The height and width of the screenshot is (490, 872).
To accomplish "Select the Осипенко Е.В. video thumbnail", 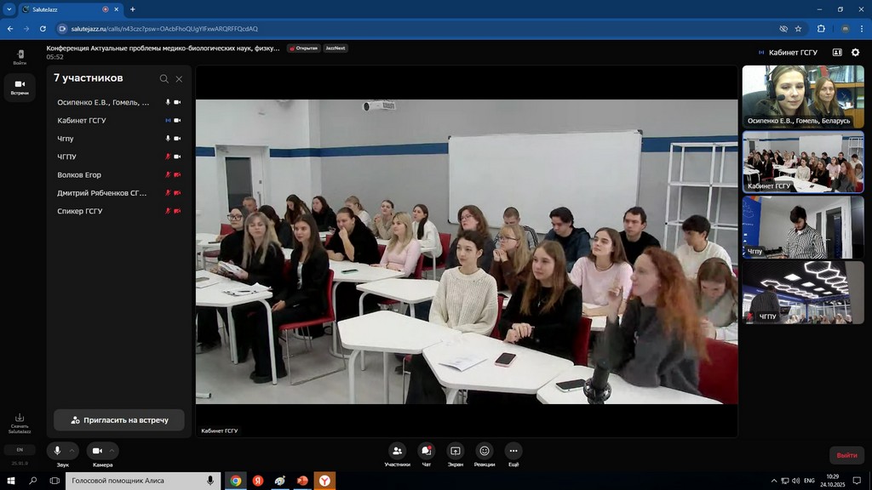I will 791,96.
